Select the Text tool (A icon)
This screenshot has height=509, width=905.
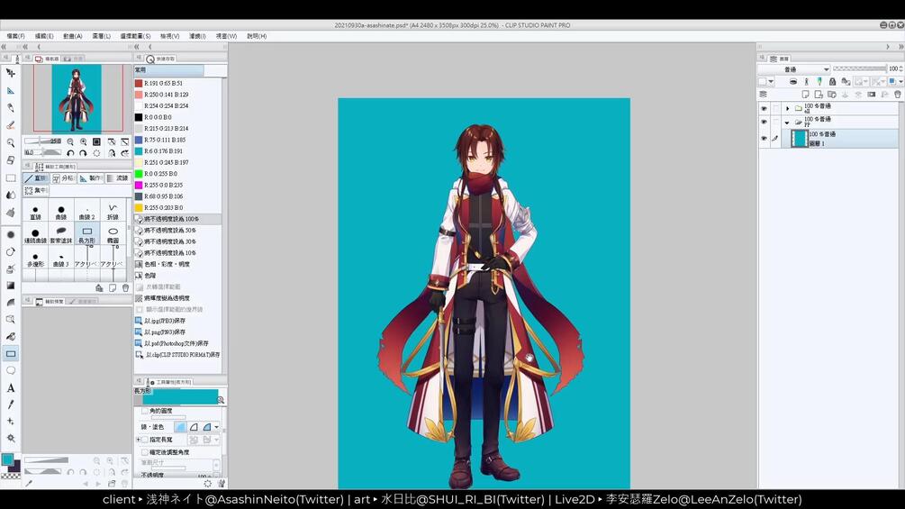[11, 387]
